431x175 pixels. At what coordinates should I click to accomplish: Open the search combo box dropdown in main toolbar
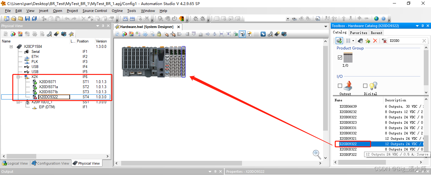coord(288,19)
